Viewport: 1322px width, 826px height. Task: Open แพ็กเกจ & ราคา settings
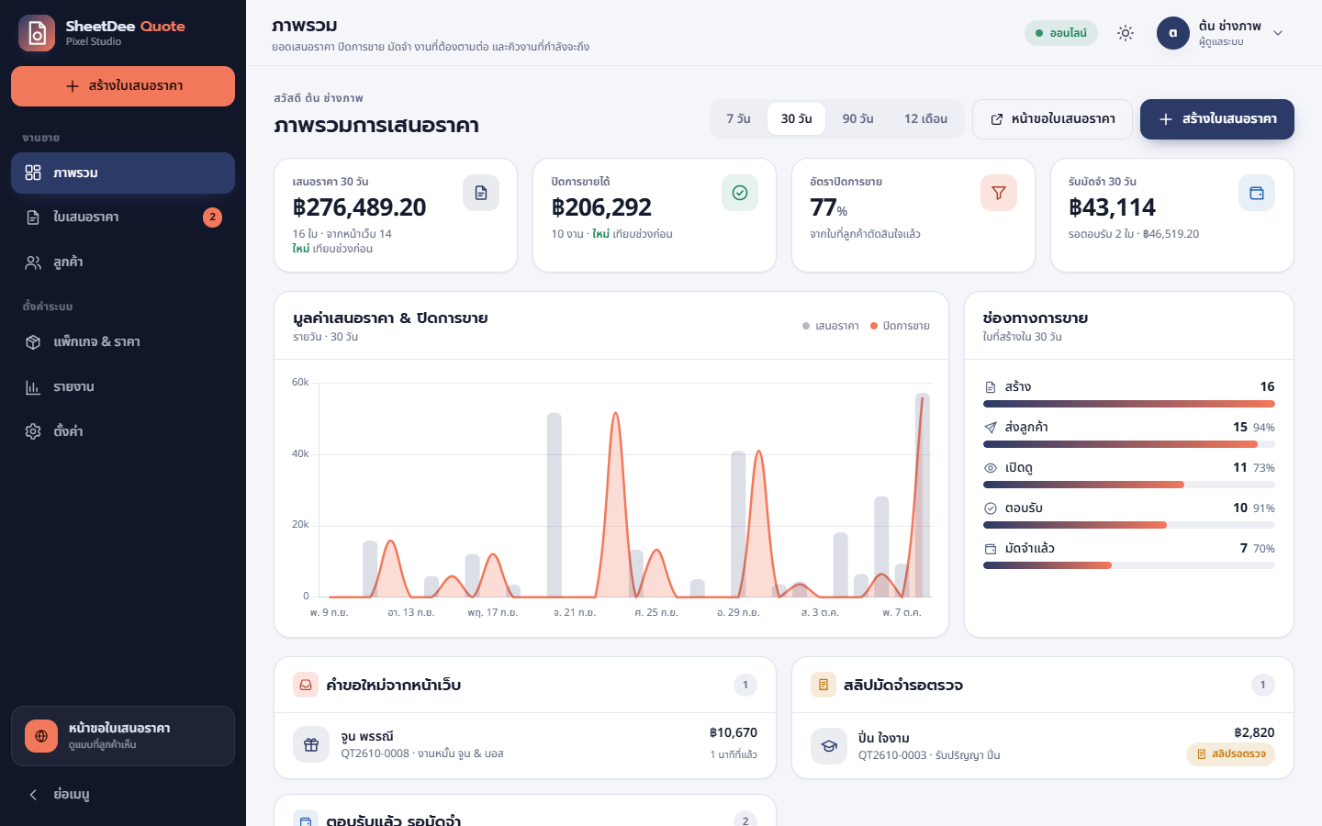coord(123,342)
